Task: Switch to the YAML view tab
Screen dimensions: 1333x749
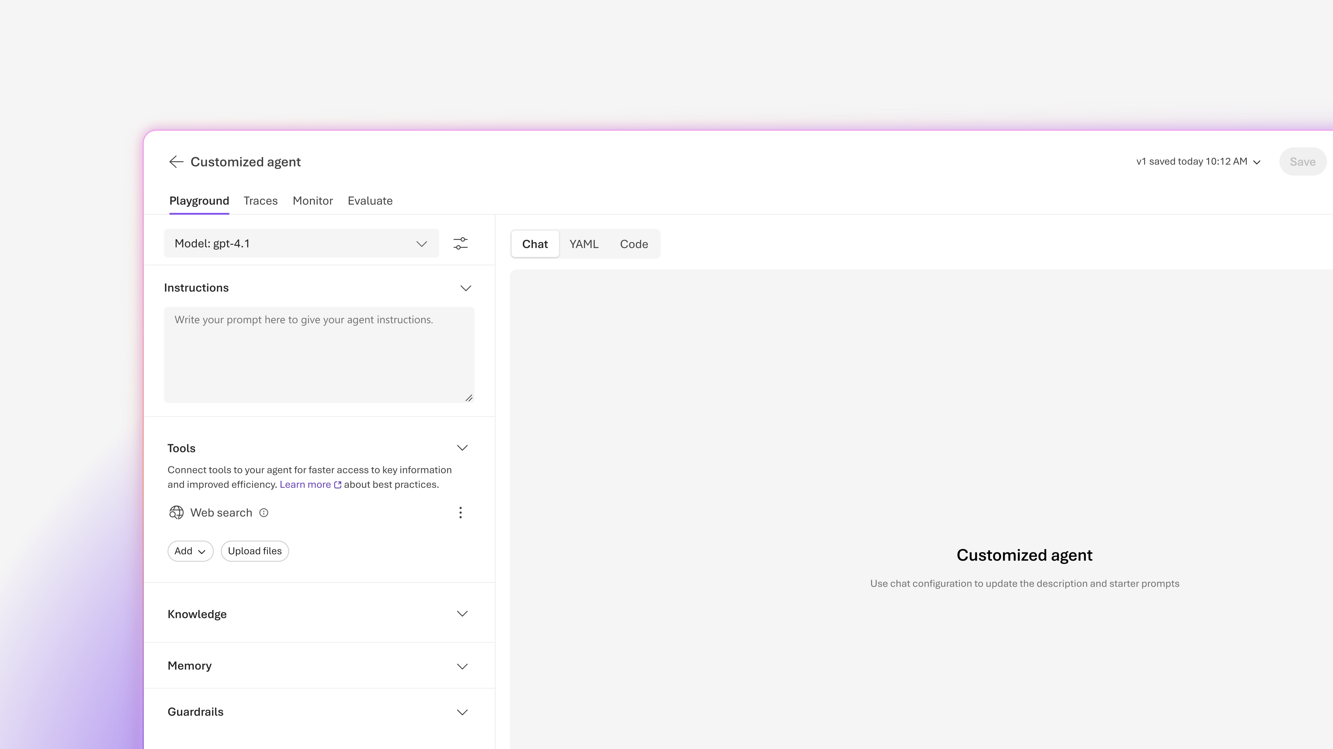Action: tap(584, 244)
